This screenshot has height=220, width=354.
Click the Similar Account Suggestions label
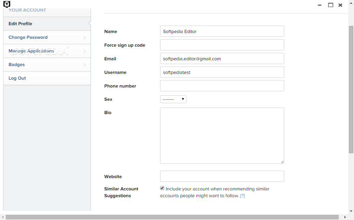coord(121,192)
